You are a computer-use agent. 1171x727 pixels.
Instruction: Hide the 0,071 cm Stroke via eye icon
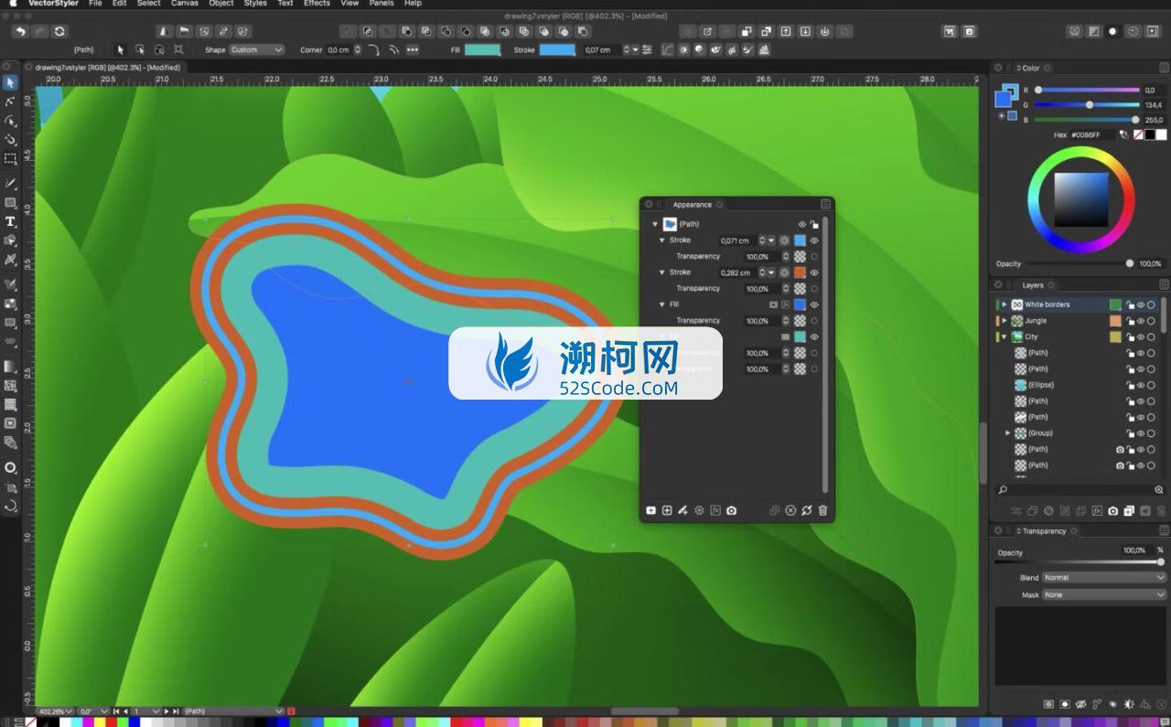click(x=814, y=241)
